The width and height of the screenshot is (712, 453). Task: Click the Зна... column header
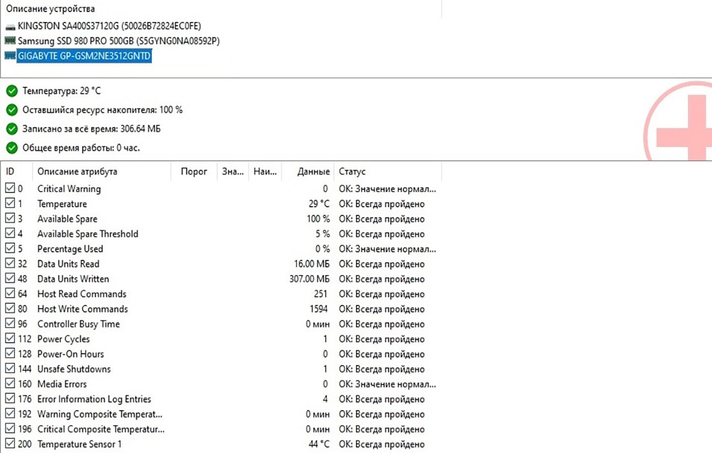click(233, 171)
